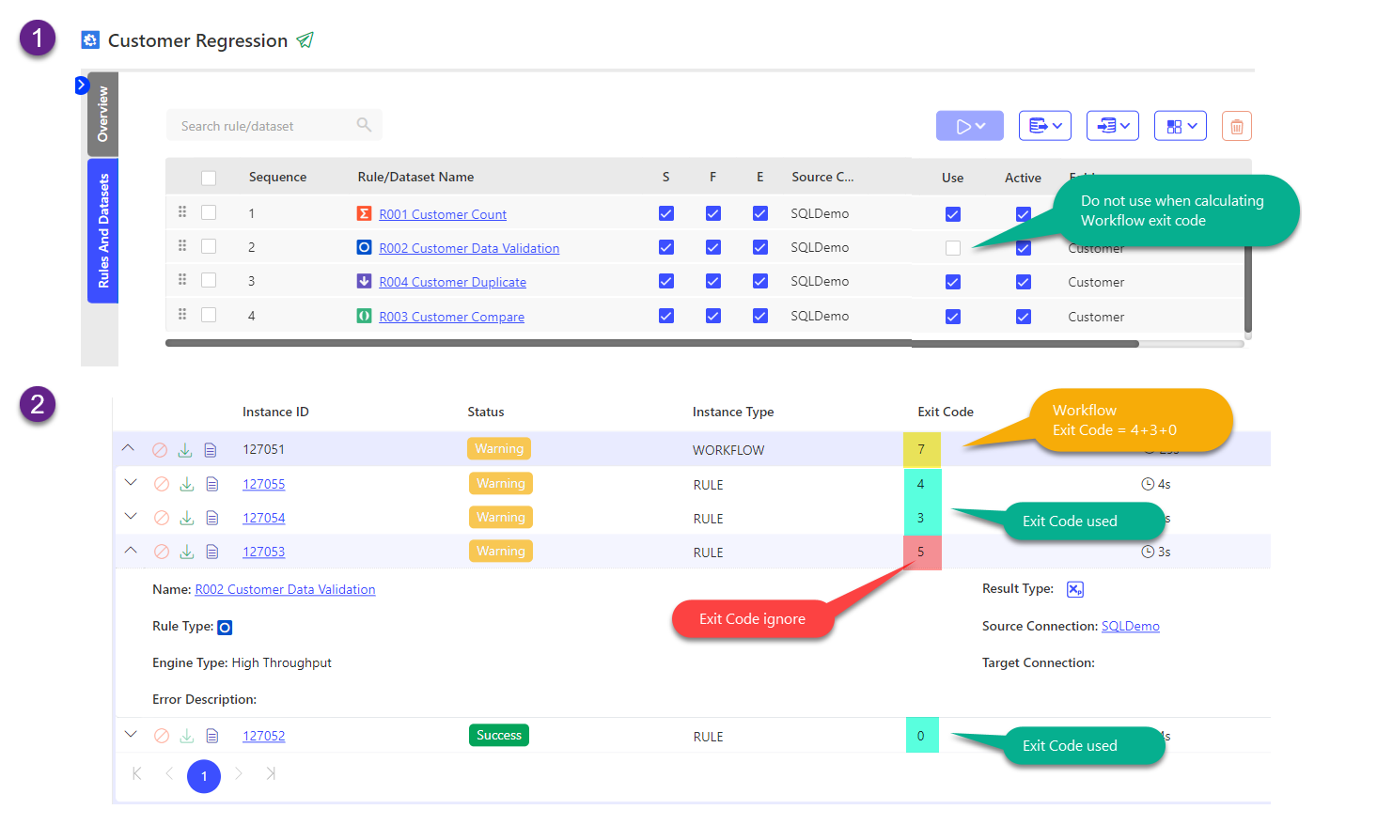The width and height of the screenshot is (1377, 825).
Task: Click the paper plane icon next to Customer Regression
Action: [305, 40]
